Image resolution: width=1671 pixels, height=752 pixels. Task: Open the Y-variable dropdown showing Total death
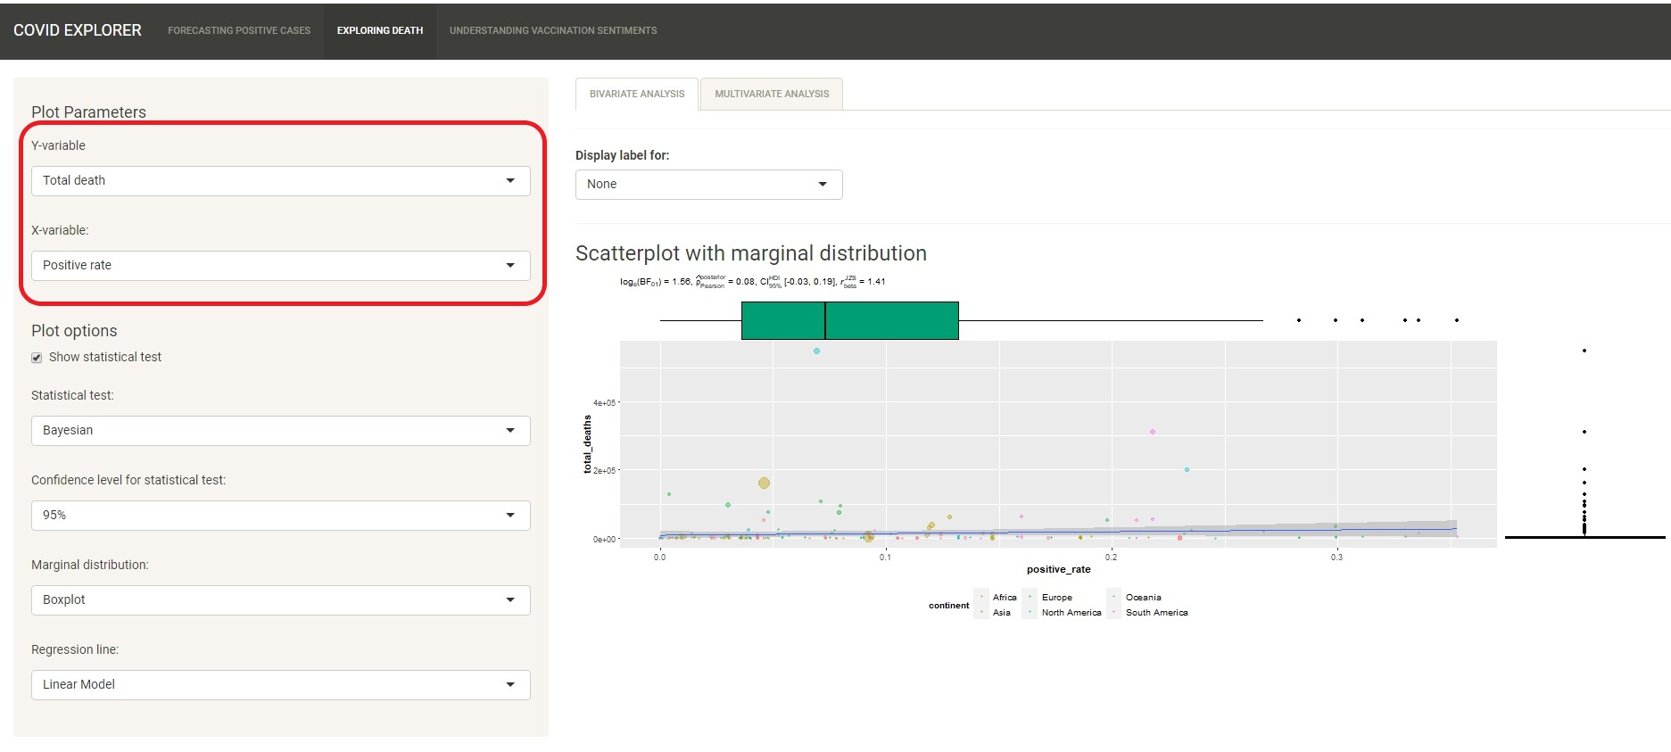(x=280, y=181)
